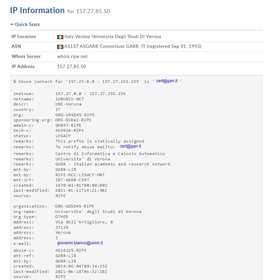This screenshot has width=269, height=280.
Task: Click the IP Address value 157.27.85.50
Action: tap(71, 67)
